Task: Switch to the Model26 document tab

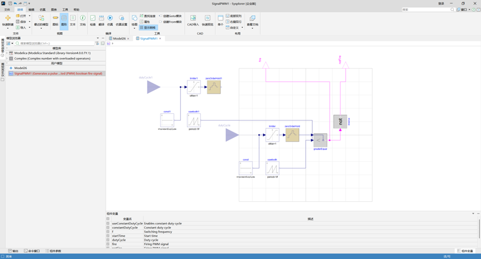Action: 119,38
